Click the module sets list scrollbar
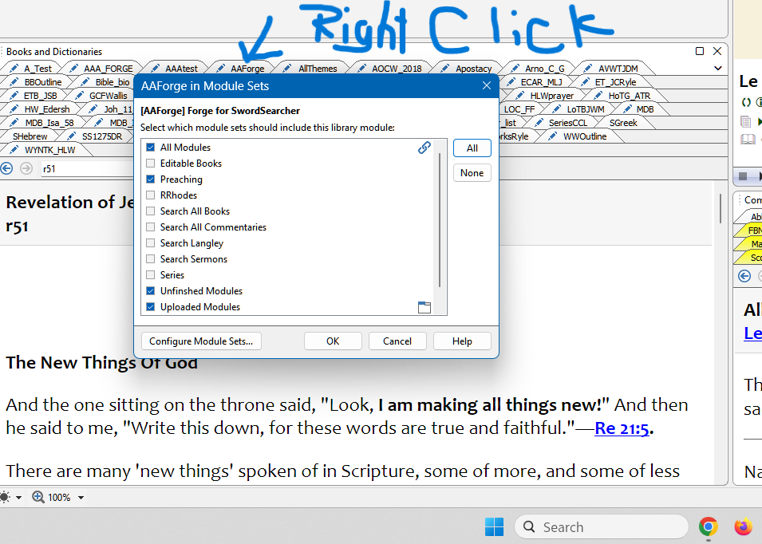 440,219
